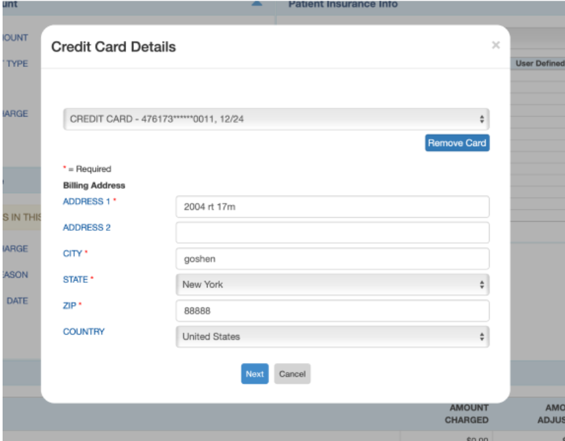This screenshot has width=565, height=441.
Task: Click the COUNTRY label text
Action: [x=83, y=332]
